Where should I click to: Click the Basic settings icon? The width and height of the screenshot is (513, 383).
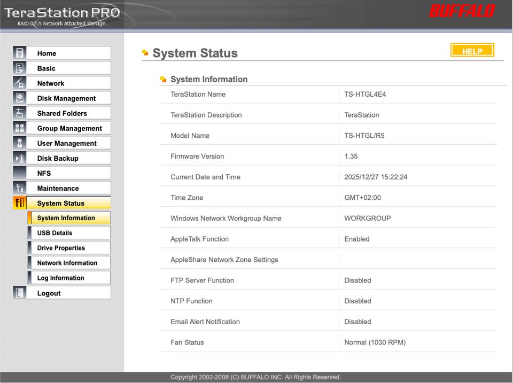click(20, 68)
